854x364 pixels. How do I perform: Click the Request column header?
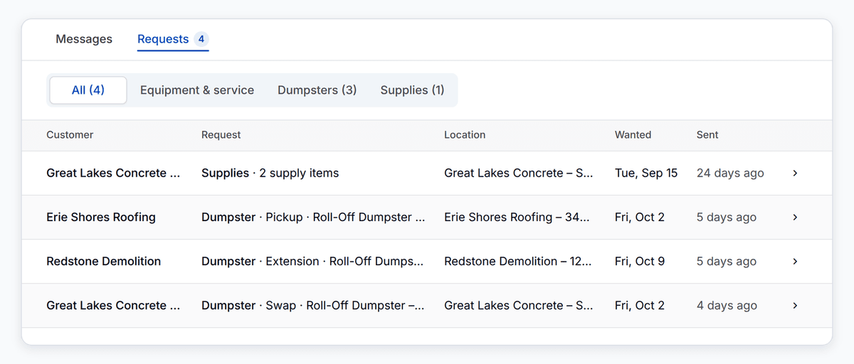221,135
